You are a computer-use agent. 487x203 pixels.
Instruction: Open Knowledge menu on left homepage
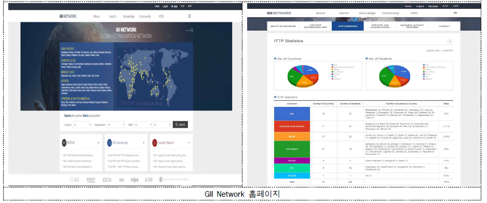(129, 17)
